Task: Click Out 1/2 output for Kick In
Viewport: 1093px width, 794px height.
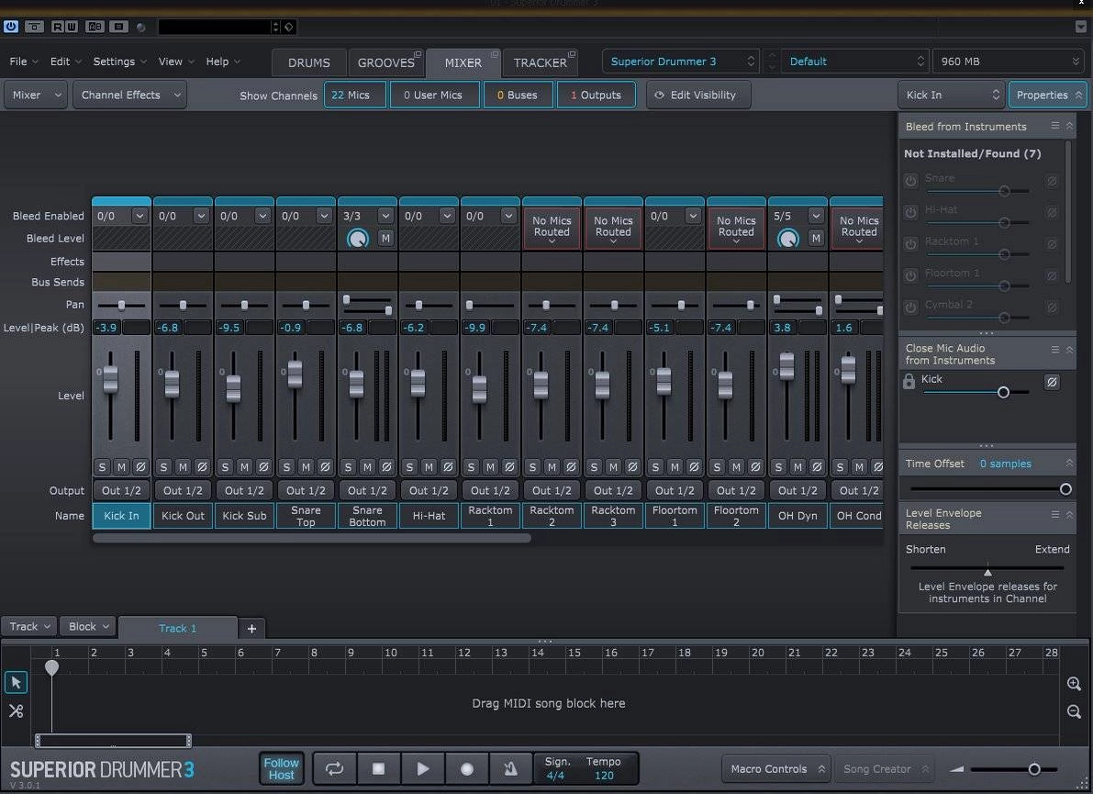Action: tap(121, 491)
